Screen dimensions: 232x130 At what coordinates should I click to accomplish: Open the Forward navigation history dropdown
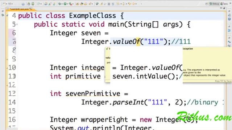tap(136, 4)
